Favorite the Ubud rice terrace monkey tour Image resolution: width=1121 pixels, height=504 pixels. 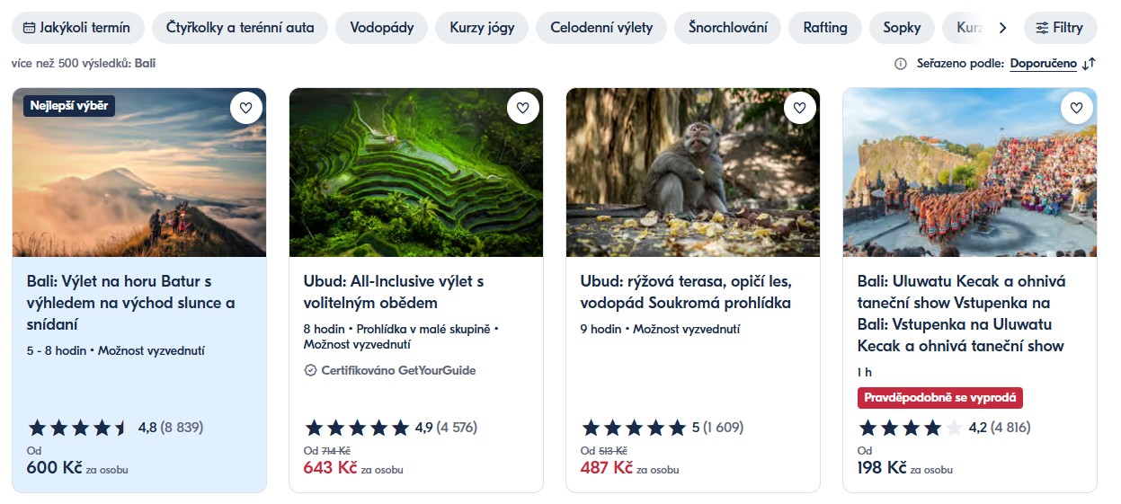tap(800, 109)
